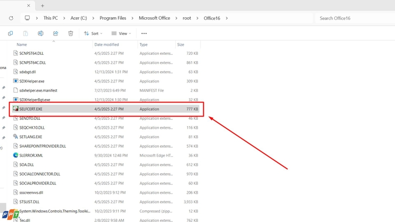Select SCNPST64C.DLL file name
This screenshot has width=395, height=222.
tap(33, 63)
